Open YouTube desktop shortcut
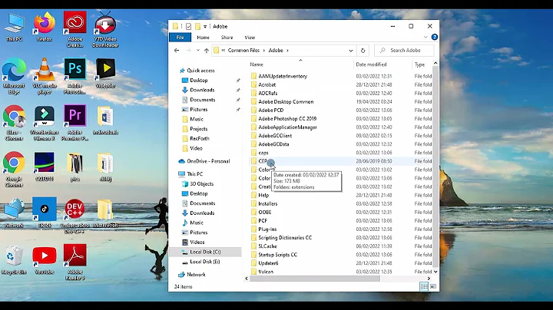The width and height of the screenshot is (553, 310). pyautogui.click(x=45, y=259)
